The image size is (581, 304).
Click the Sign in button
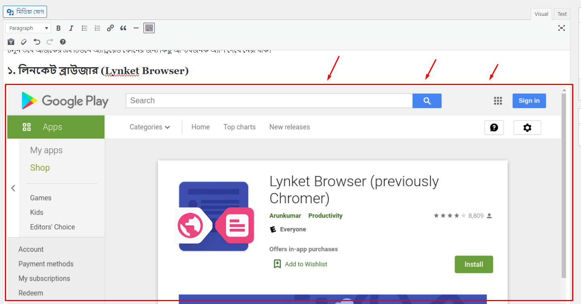[x=529, y=101]
